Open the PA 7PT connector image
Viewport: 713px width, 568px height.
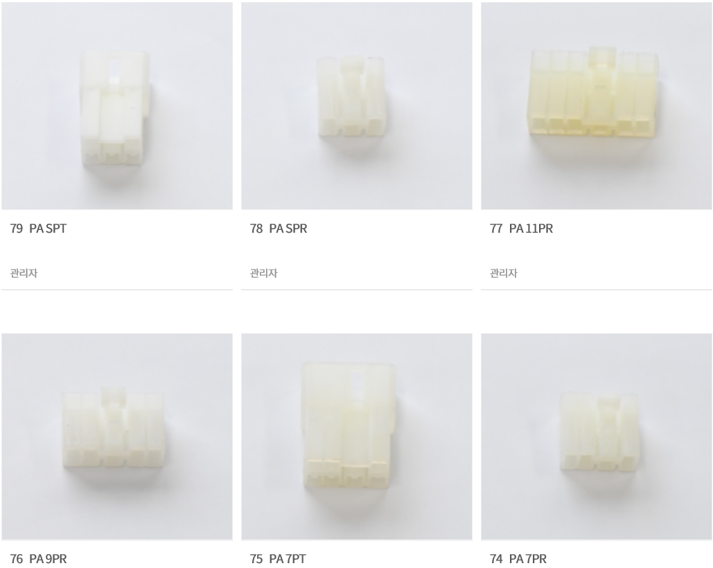coord(356,436)
